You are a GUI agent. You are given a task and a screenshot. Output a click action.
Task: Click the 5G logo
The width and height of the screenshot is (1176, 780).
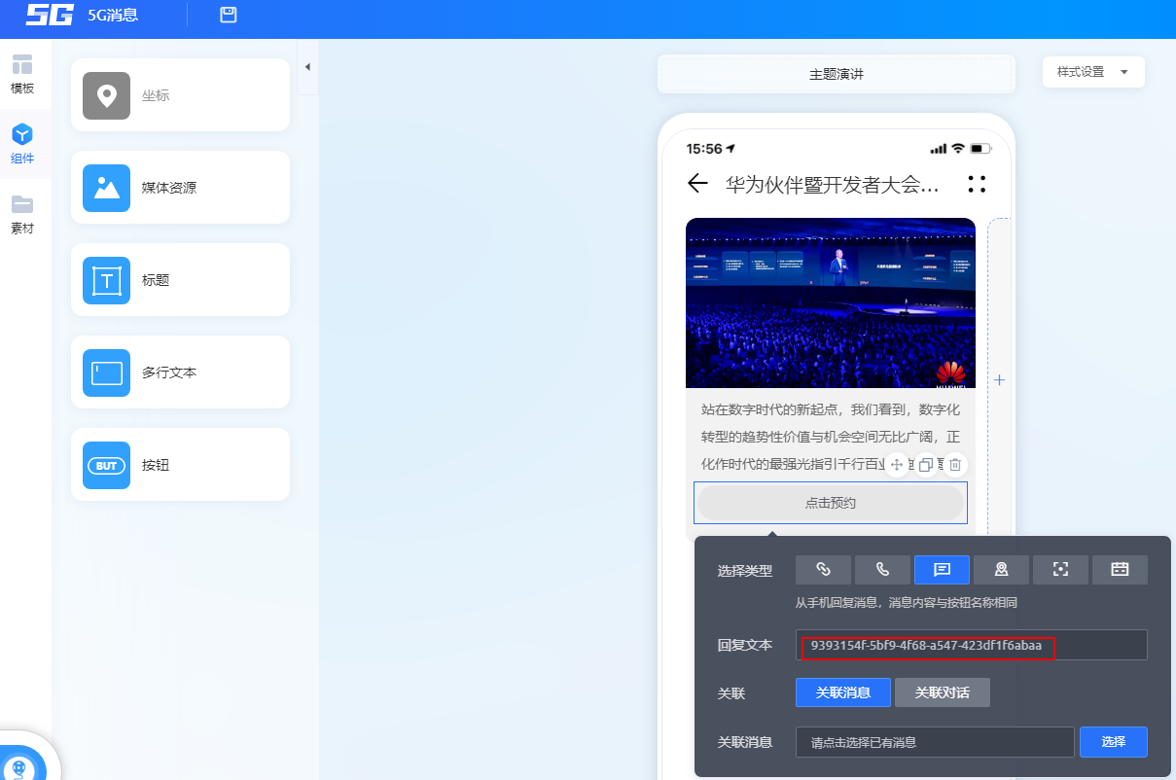[x=50, y=15]
